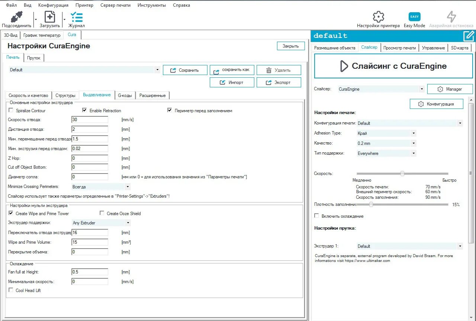
Task: Click the Конфигурация button in slicer panel
Action: (x=437, y=104)
